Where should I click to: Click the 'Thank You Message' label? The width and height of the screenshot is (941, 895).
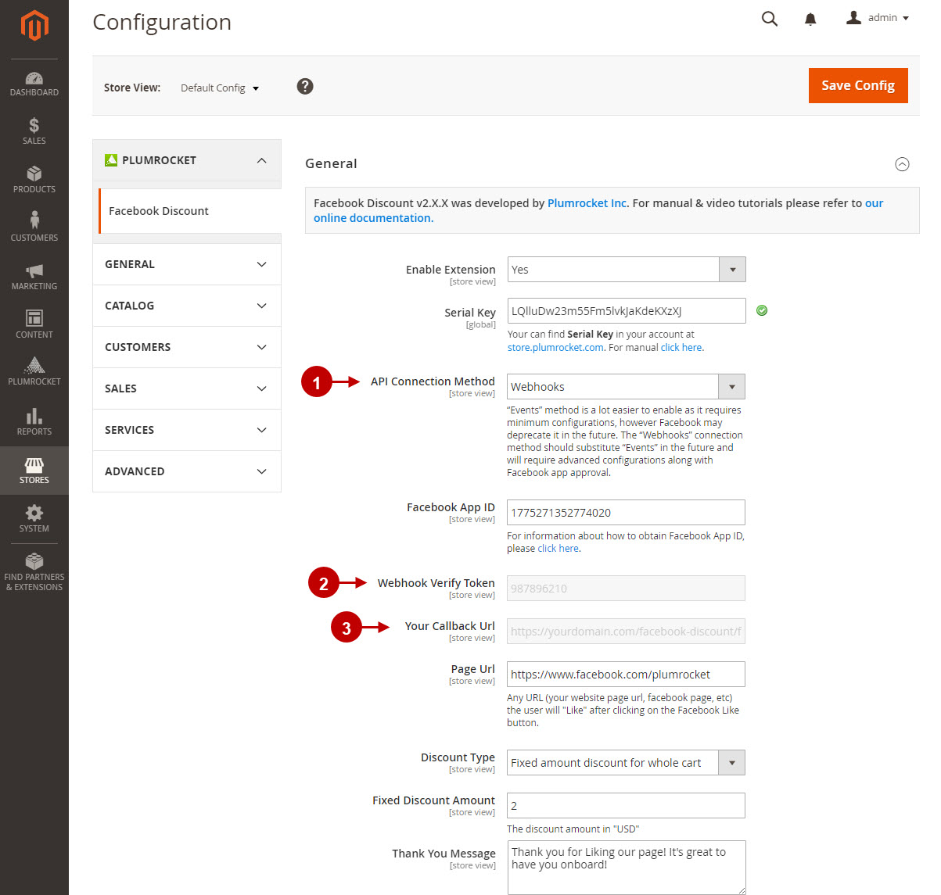point(444,854)
